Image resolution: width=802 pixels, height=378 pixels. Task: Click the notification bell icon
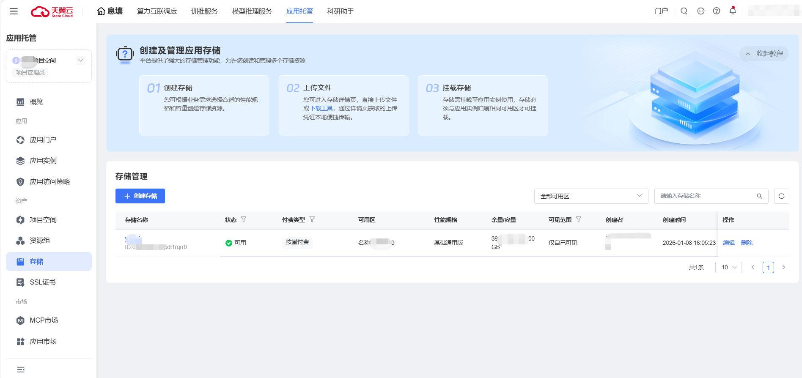(733, 11)
